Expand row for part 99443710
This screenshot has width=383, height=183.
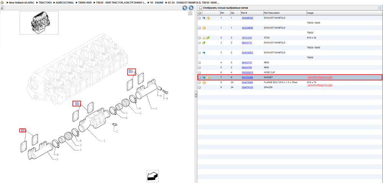point(200,43)
